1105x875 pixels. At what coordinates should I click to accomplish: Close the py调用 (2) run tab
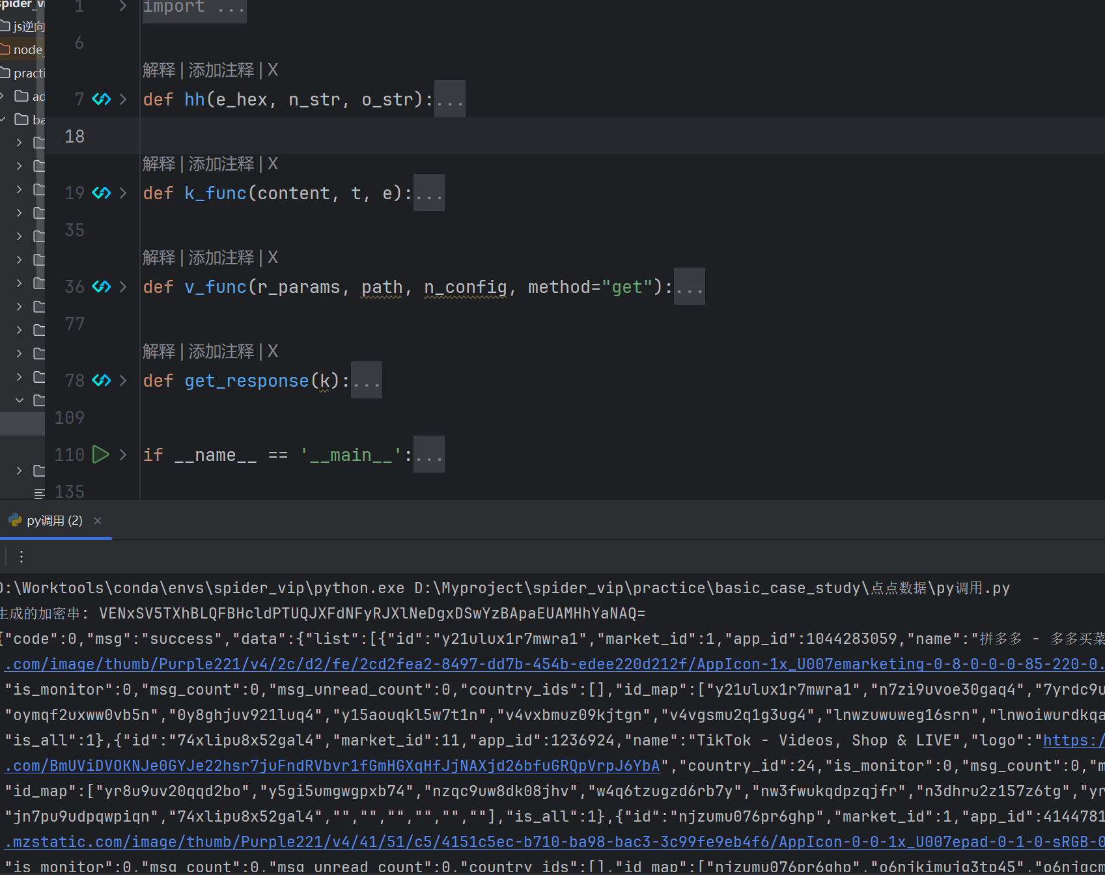point(98,521)
